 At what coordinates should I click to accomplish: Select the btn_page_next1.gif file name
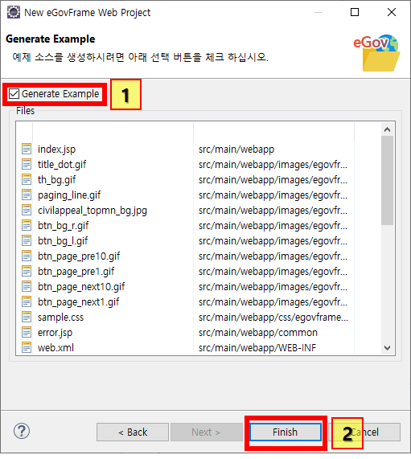(78, 302)
